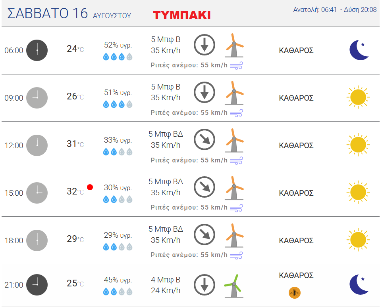
Task: Click the crescent moon icon at 06:00
Action: coord(359,50)
